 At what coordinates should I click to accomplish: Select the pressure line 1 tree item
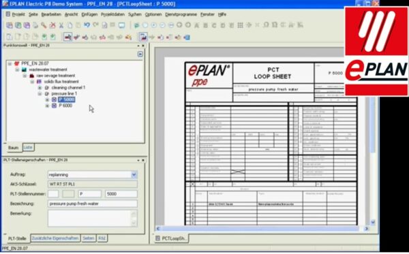[64, 93]
